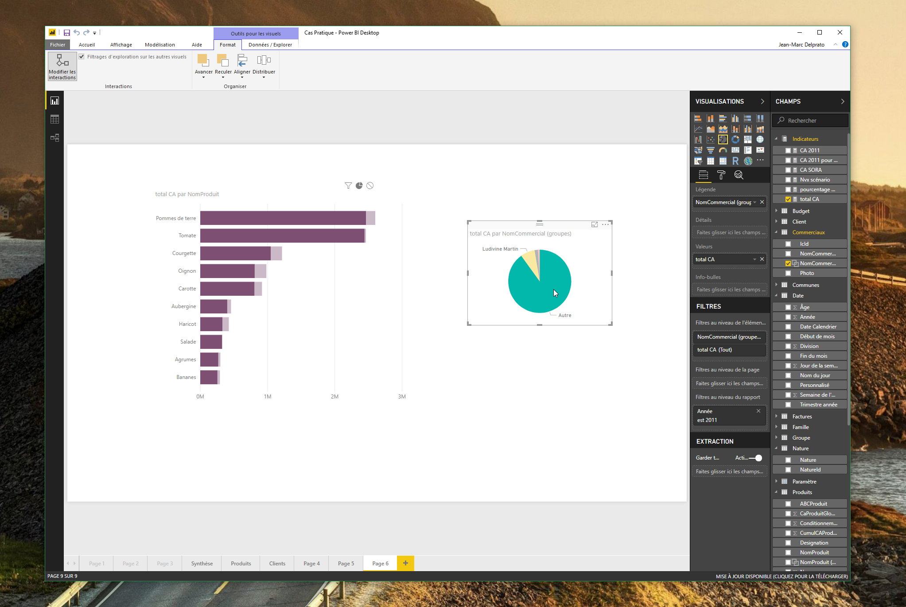Select the clustered bar chart visualization
Viewport: 906px width, 607px height.
[723, 118]
